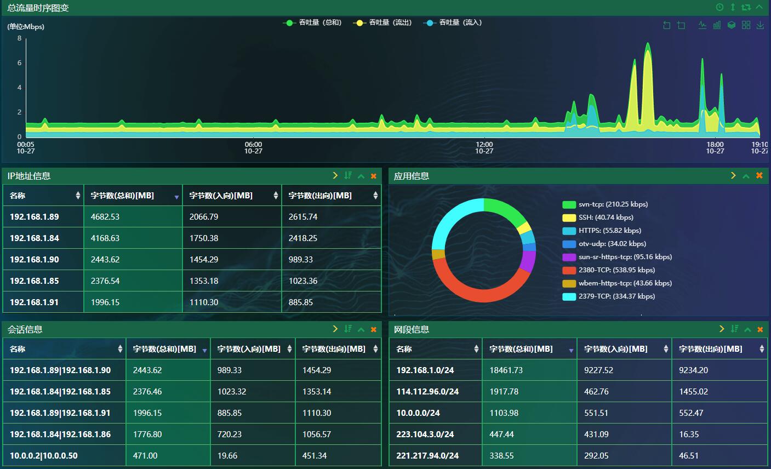
Task: Sort the IP table by the 名称 column
Action: pyautogui.click(x=43, y=196)
